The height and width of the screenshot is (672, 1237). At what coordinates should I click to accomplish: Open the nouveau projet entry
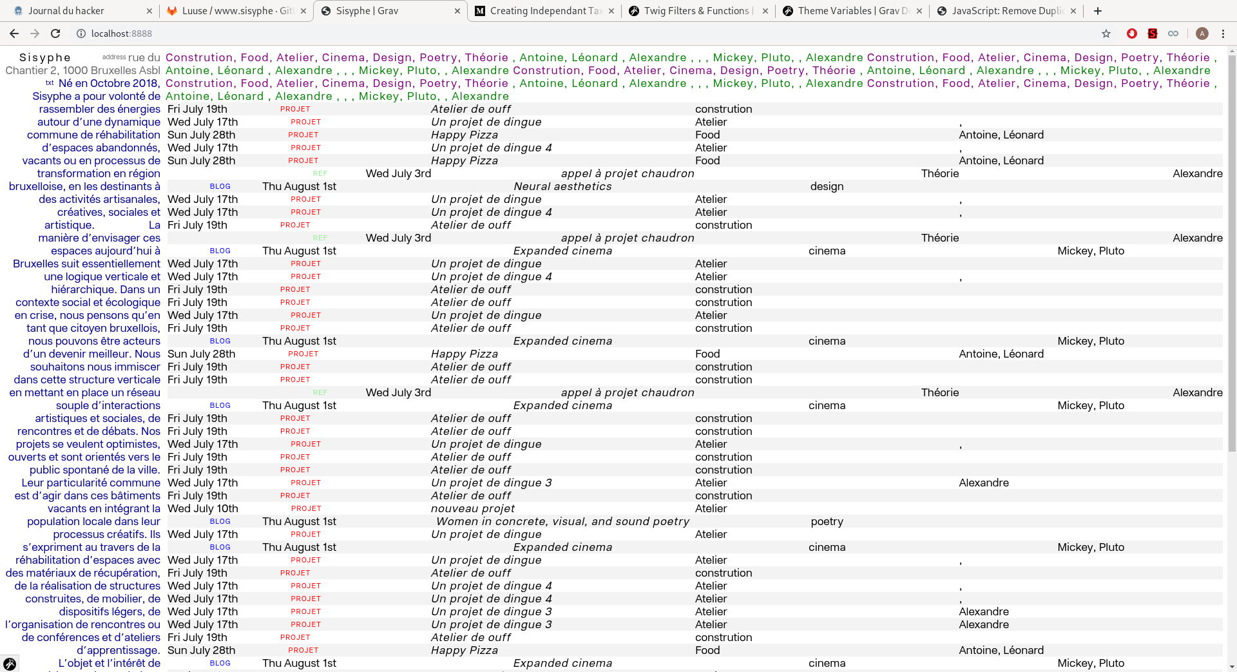472,508
